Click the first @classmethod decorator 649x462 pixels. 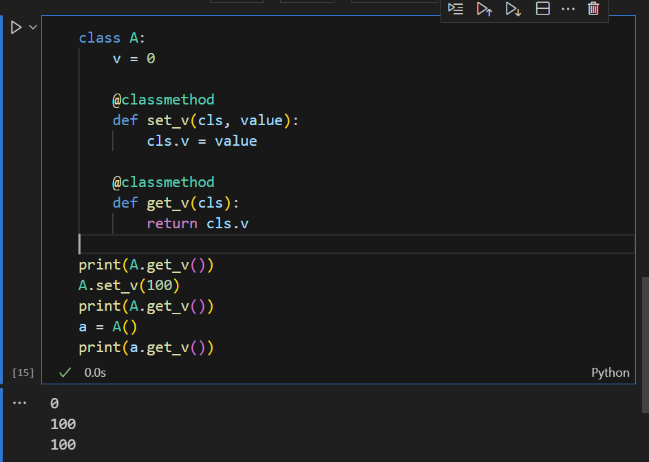[164, 100]
